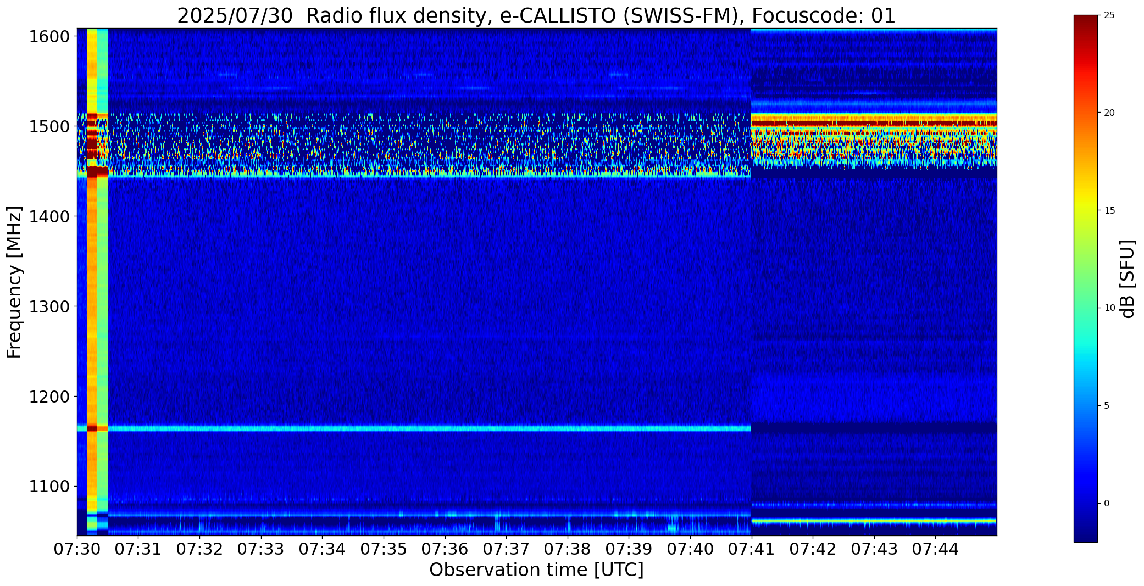The width and height of the screenshot is (1144, 586).
Task: Click the 07:30 time tick label
Action: click(x=77, y=549)
